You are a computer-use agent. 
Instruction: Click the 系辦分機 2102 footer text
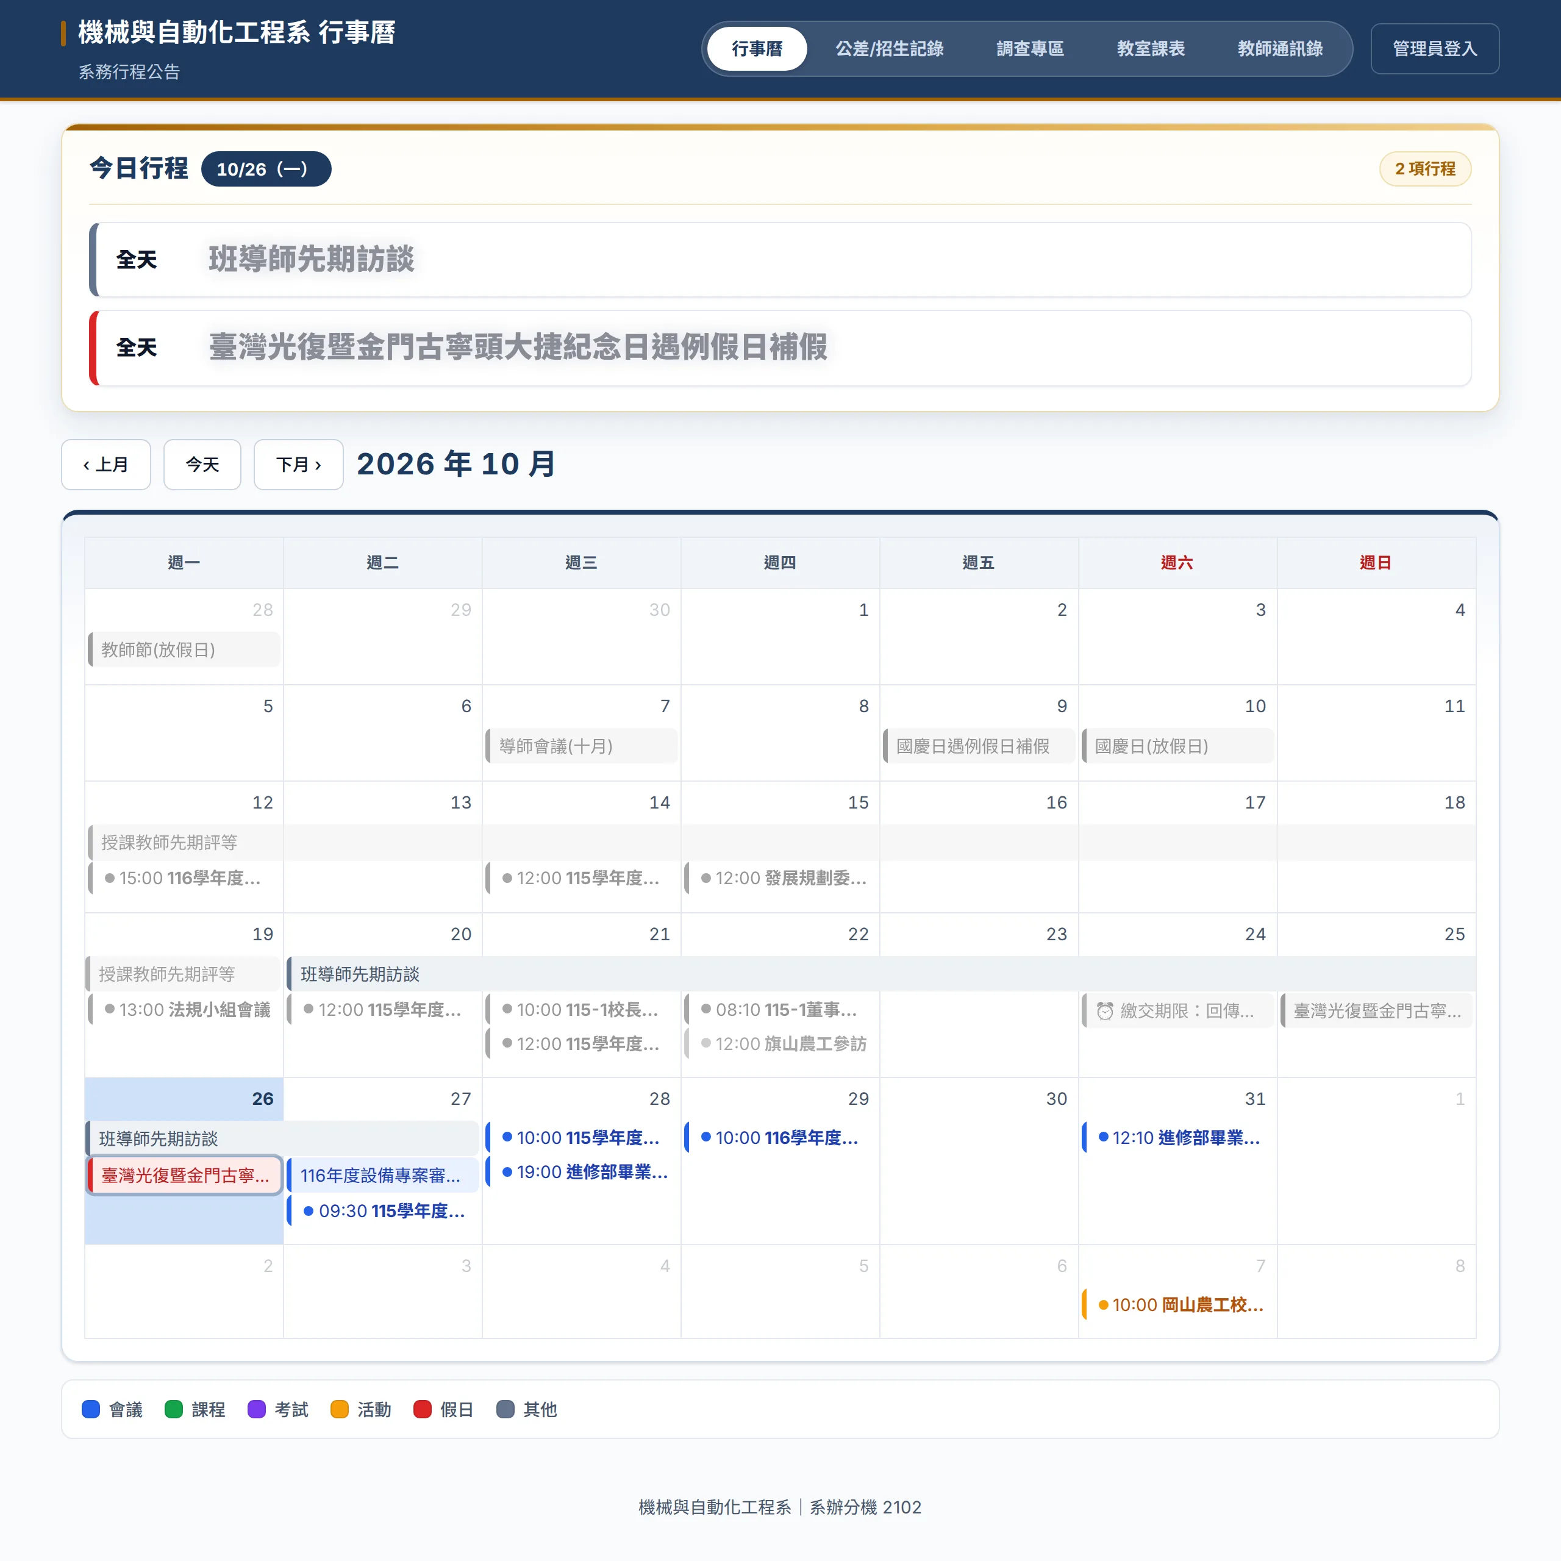[865, 1507]
